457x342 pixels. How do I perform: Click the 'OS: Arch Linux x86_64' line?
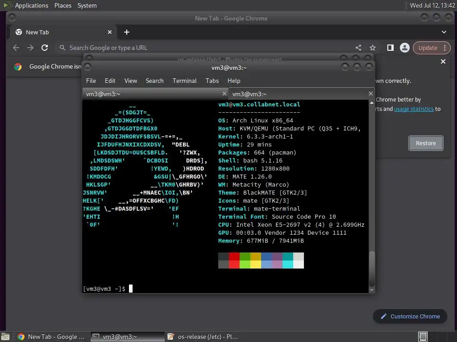coord(256,120)
